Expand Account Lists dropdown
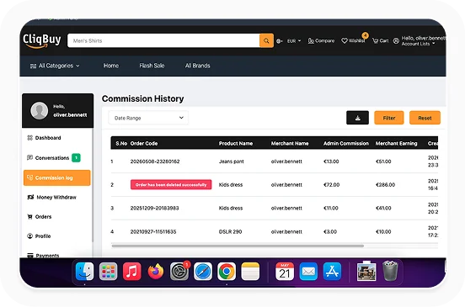This screenshot has width=465, height=307. [x=419, y=44]
